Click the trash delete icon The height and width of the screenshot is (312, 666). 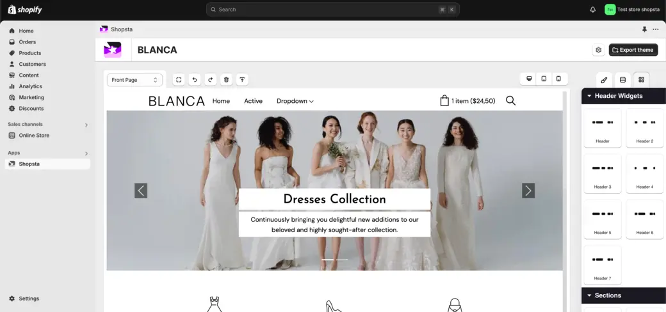pyautogui.click(x=226, y=80)
